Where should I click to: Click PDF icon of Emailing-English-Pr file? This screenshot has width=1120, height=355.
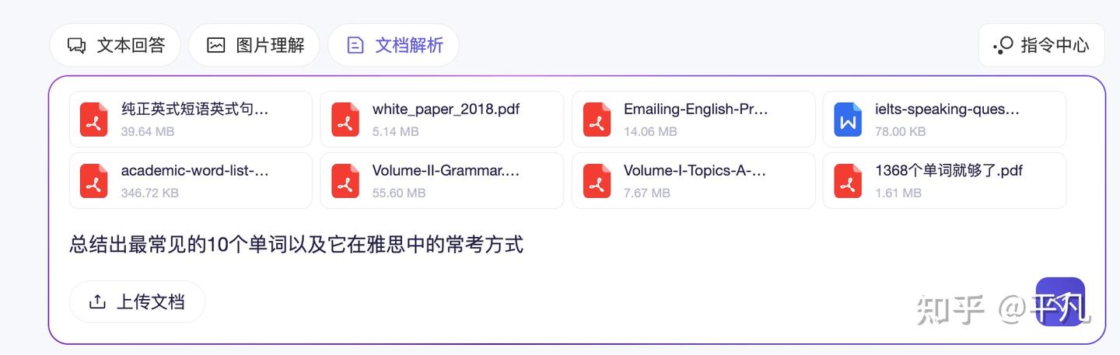597,120
